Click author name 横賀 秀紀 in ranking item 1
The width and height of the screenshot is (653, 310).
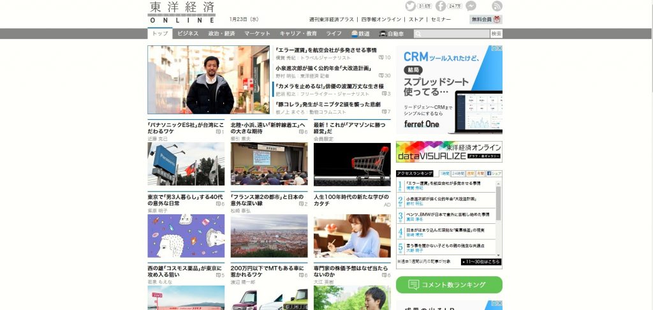[414, 188]
